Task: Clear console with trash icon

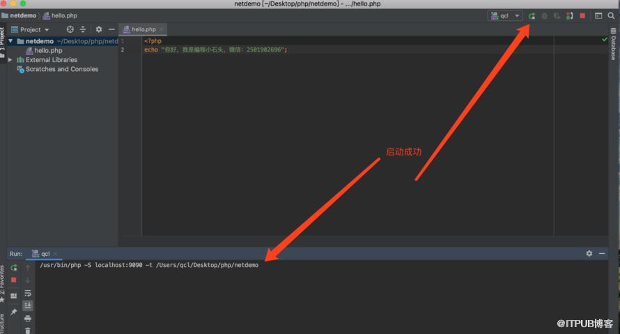Action: tap(28, 331)
